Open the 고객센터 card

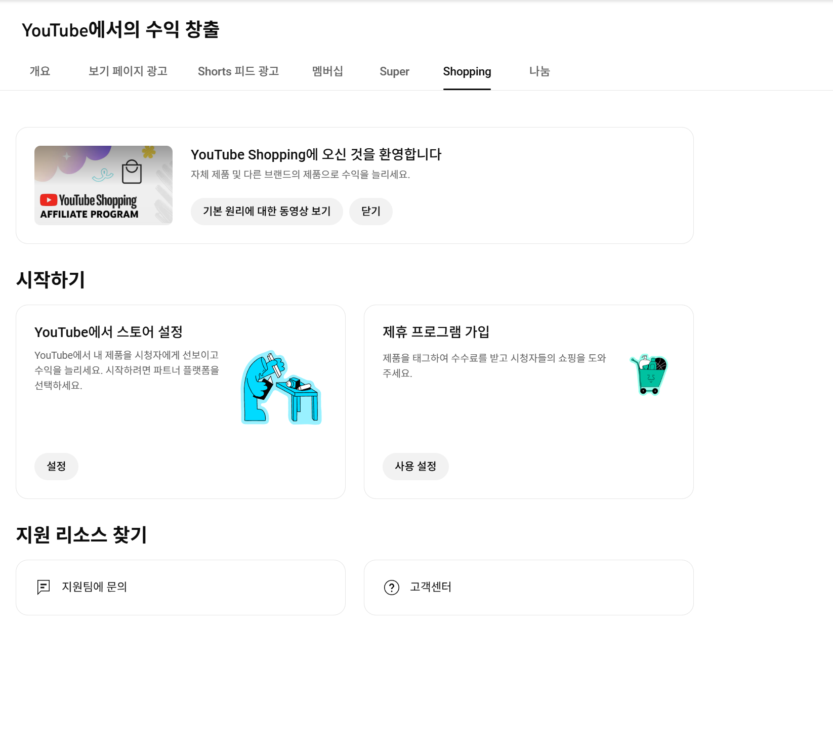tap(529, 588)
